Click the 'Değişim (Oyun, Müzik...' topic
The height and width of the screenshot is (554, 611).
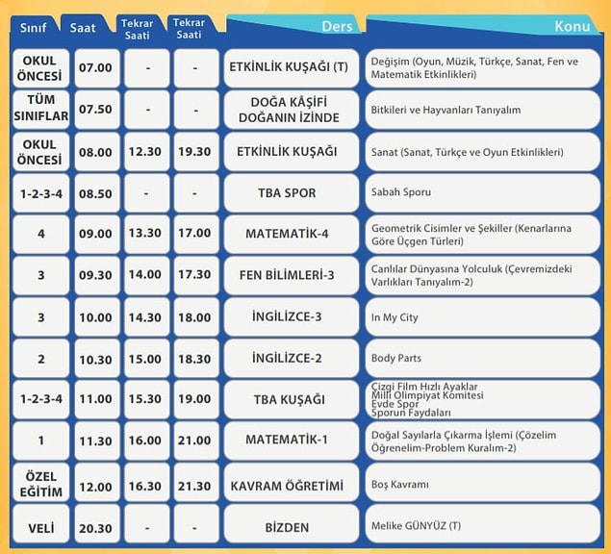pyautogui.click(x=482, y=68)
